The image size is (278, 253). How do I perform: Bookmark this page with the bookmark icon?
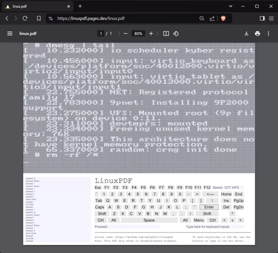[39, 18]
